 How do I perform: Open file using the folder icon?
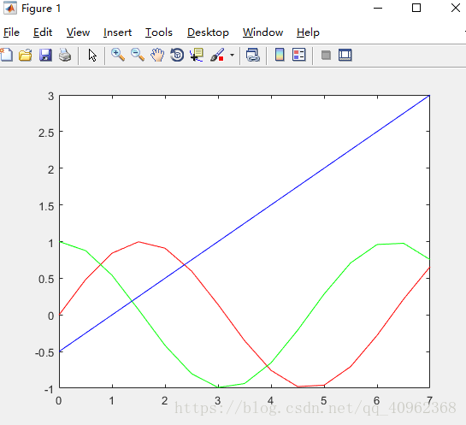pyautogui.click(x=26, y=56)
